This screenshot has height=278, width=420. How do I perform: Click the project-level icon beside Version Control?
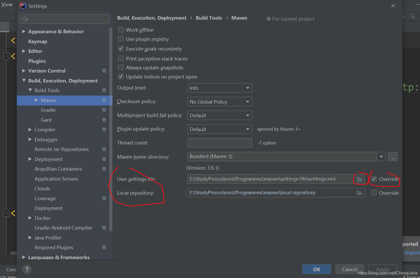tap(104, 71)
